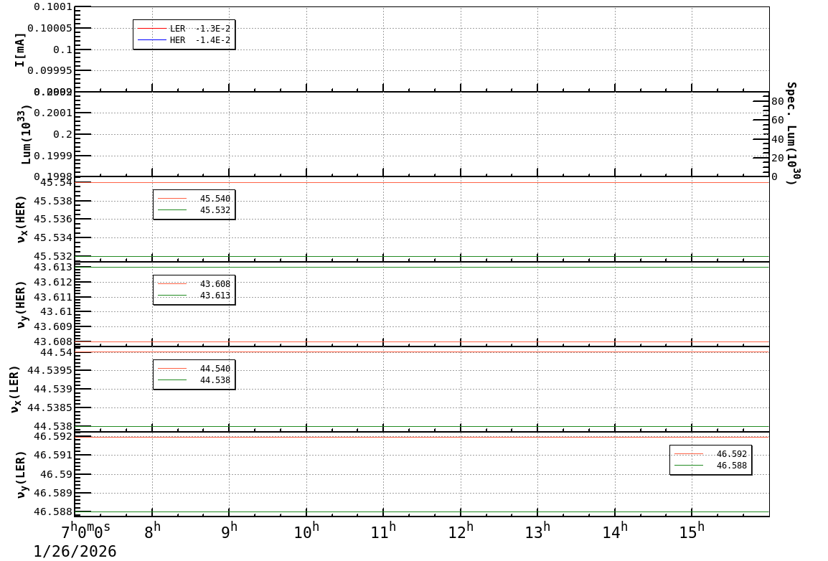Screen dimensions: 828x561
Task: Click the green trace in νy(HER) panel
Action: point(431,265)
